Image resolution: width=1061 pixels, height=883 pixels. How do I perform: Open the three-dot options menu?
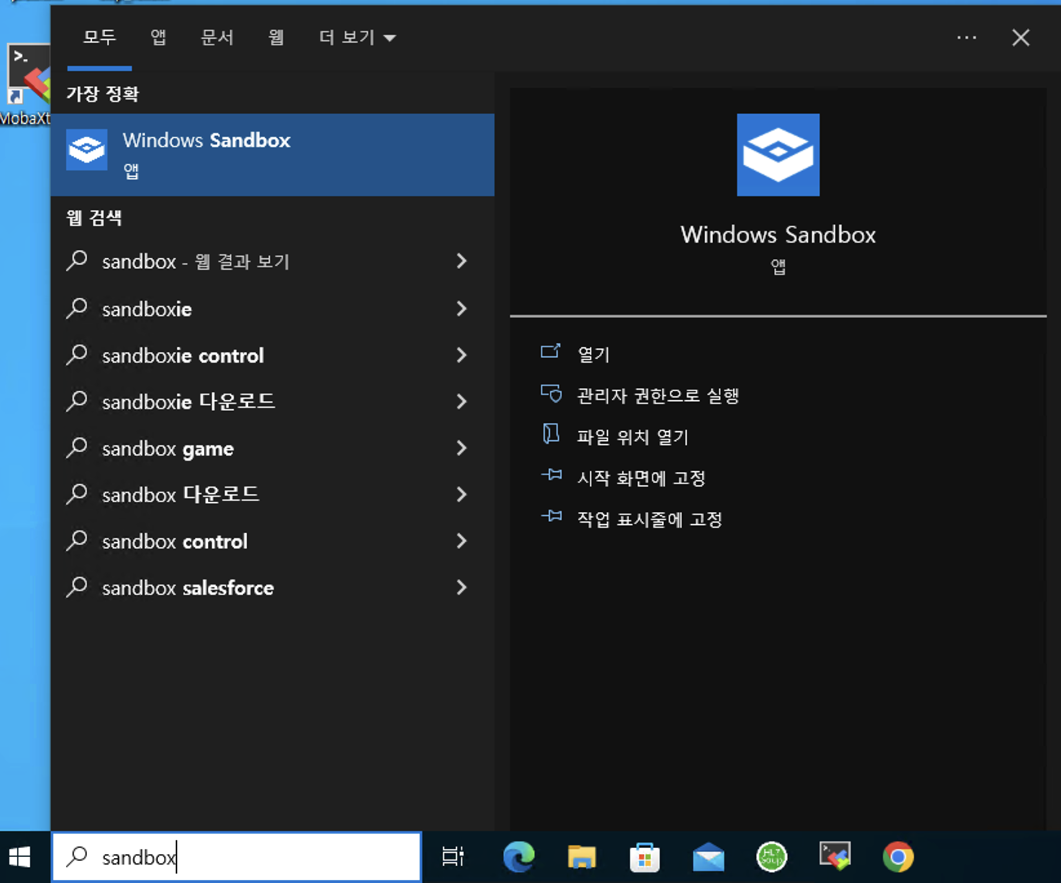pyautogui.click(x=966, y=37)
